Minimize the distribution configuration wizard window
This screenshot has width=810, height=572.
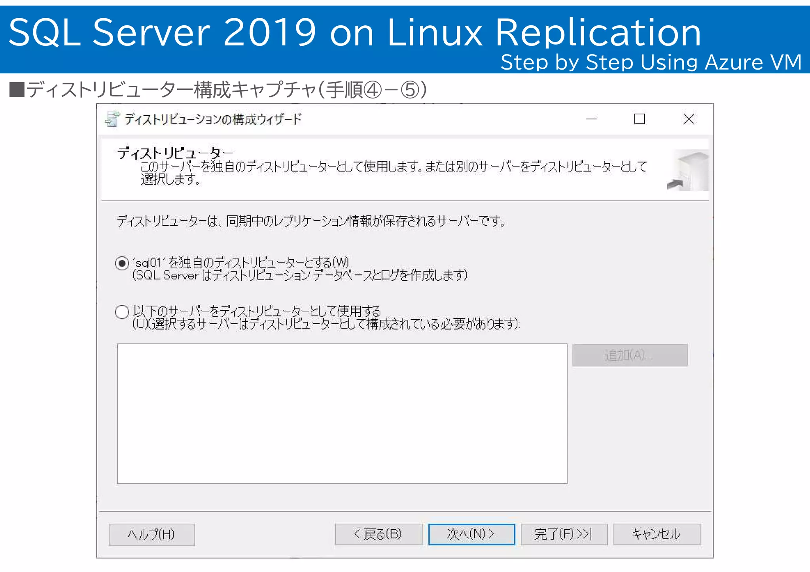point(591,119)
